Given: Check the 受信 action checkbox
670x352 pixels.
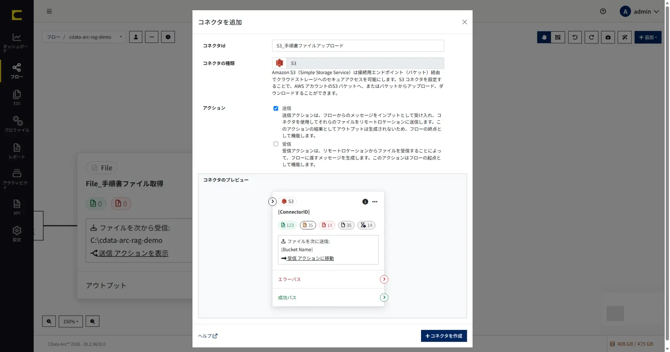Looking at the screenshot, I should pos(276,144).
